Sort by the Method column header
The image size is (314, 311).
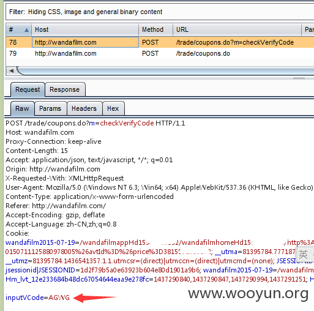click(156, 29)
